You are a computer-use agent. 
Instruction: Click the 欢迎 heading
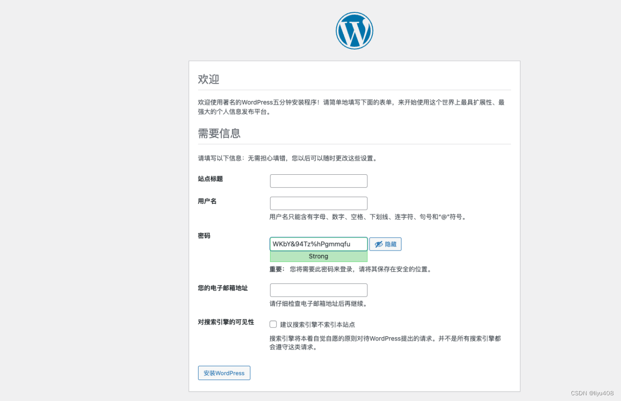click(x=208, y=80)
